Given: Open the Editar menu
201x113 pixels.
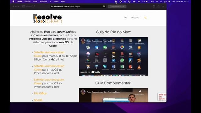Looking at the screenshot, I should coord(35,2).
